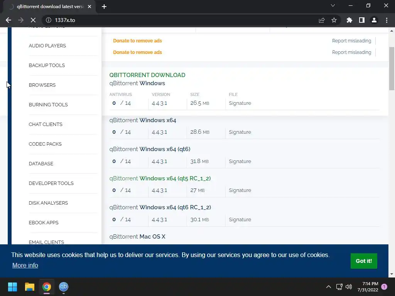Toggle the browser side panel
This screenshot has height=296, width=395.
click(x=362, y=20)
